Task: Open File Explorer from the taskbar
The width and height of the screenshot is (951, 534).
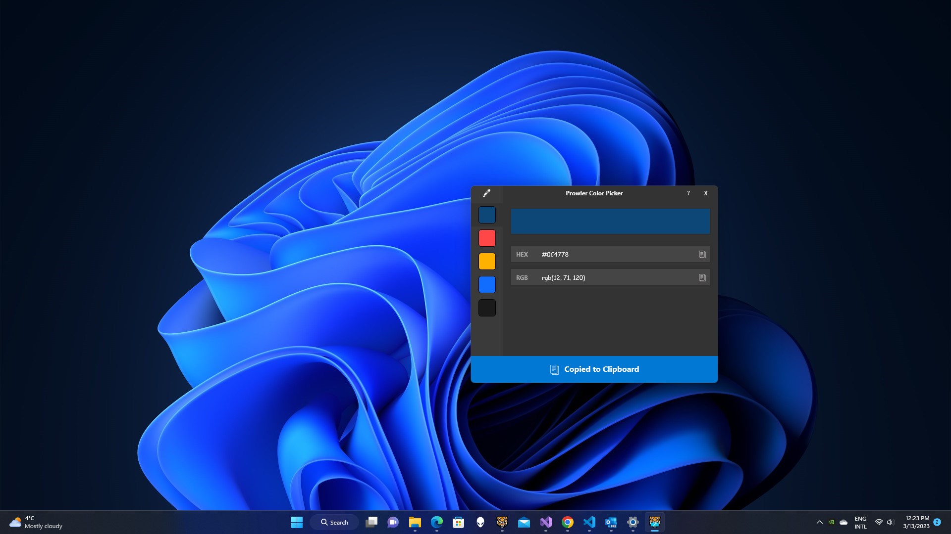Action: (415, 522)
